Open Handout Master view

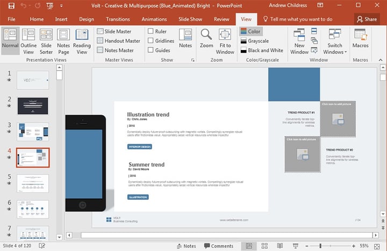coord(119,41)
